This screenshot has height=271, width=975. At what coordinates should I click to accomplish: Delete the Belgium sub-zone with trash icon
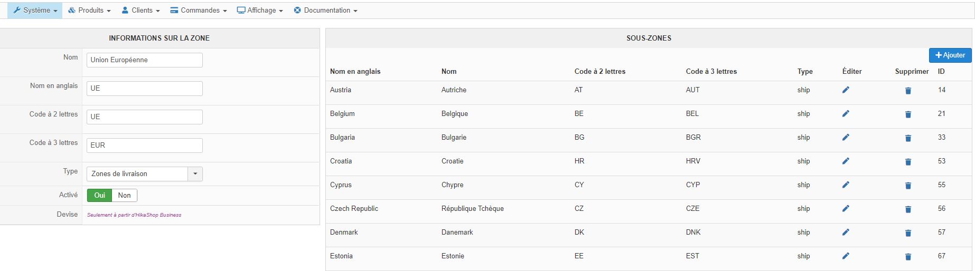908,114
